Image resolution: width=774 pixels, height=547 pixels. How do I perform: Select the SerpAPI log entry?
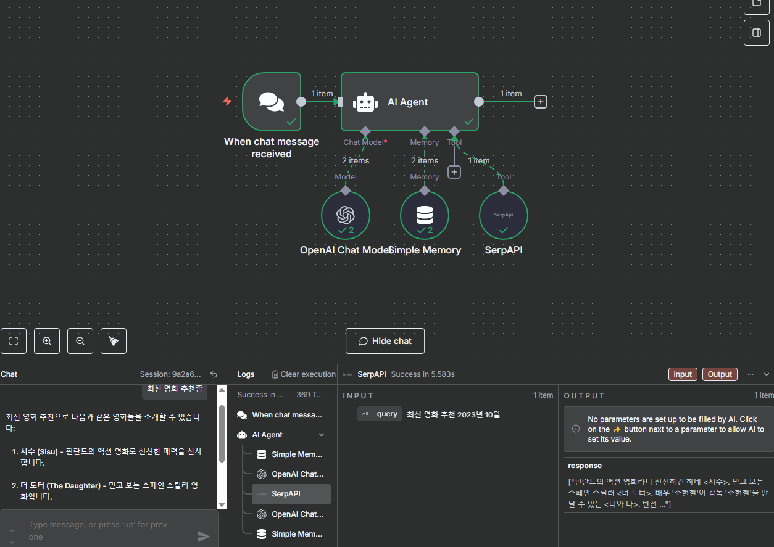tap(291, 494)
